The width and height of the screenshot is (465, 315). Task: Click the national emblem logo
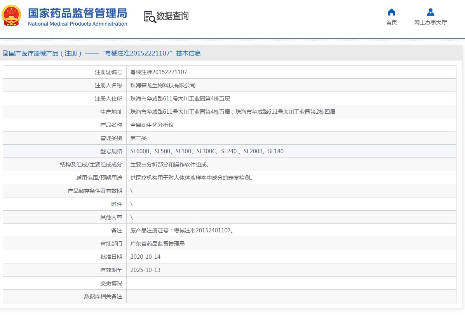[11, 16]
